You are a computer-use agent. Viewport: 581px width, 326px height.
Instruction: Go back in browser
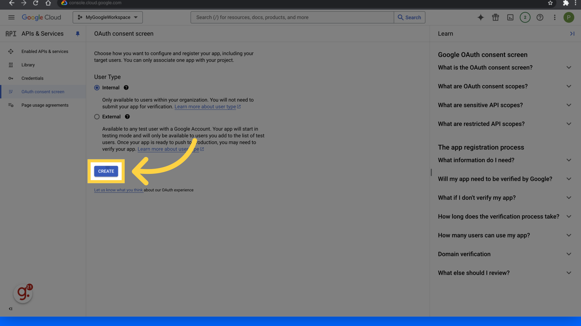click(x=11, y=3)
